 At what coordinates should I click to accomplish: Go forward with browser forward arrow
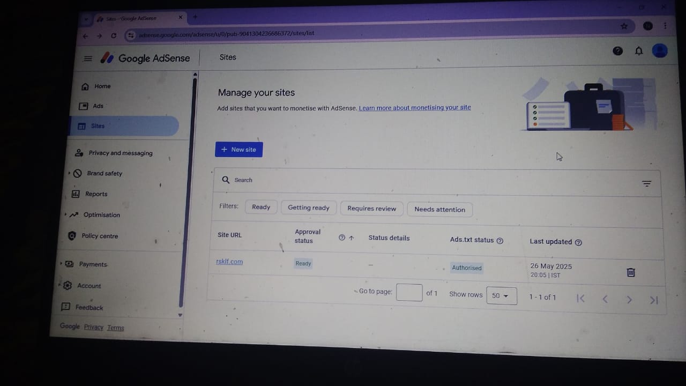99,36
